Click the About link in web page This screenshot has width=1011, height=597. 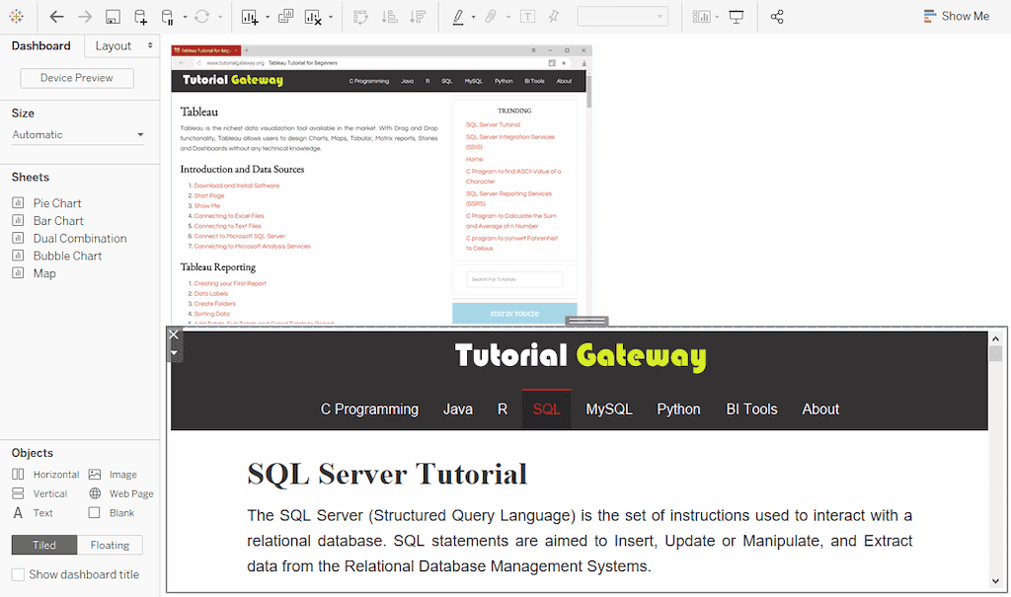pos(820,410)
